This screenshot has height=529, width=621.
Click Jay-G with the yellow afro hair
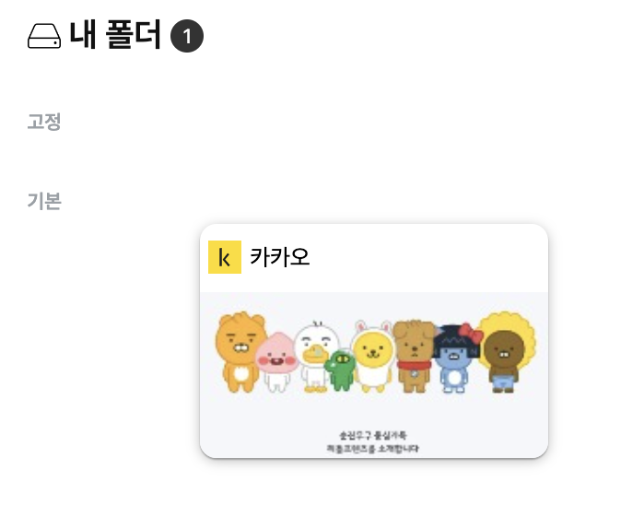[505, 353]
